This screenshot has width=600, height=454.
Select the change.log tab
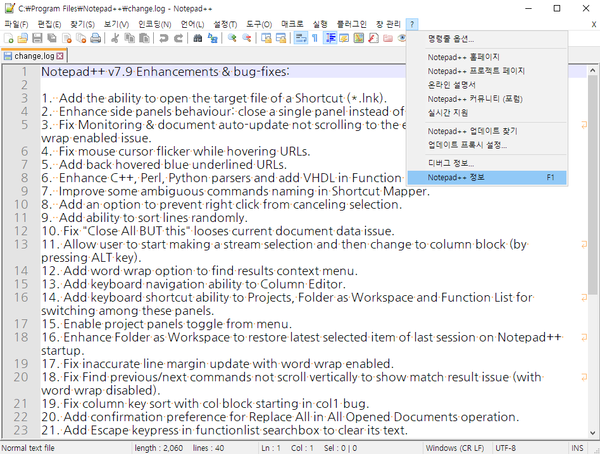34,56
